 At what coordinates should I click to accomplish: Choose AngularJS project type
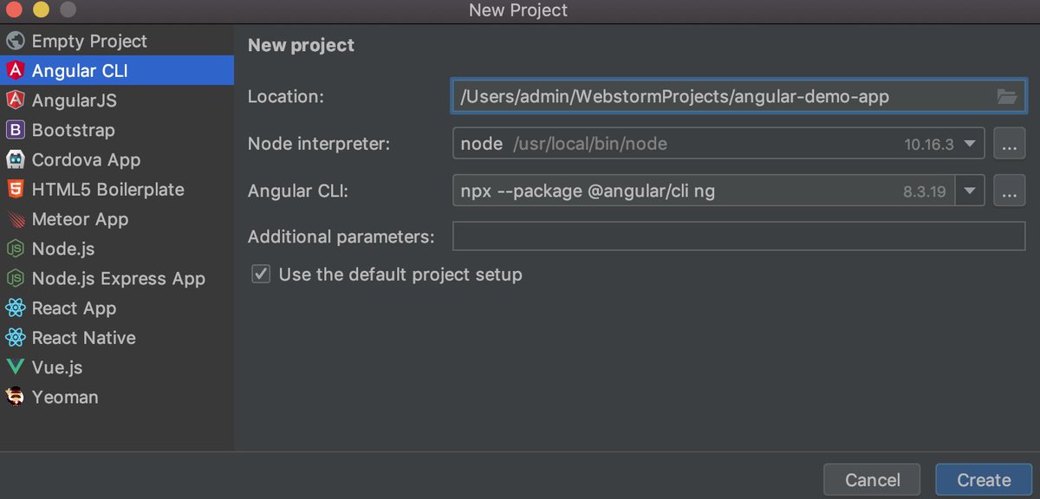[x=117, y=100]
